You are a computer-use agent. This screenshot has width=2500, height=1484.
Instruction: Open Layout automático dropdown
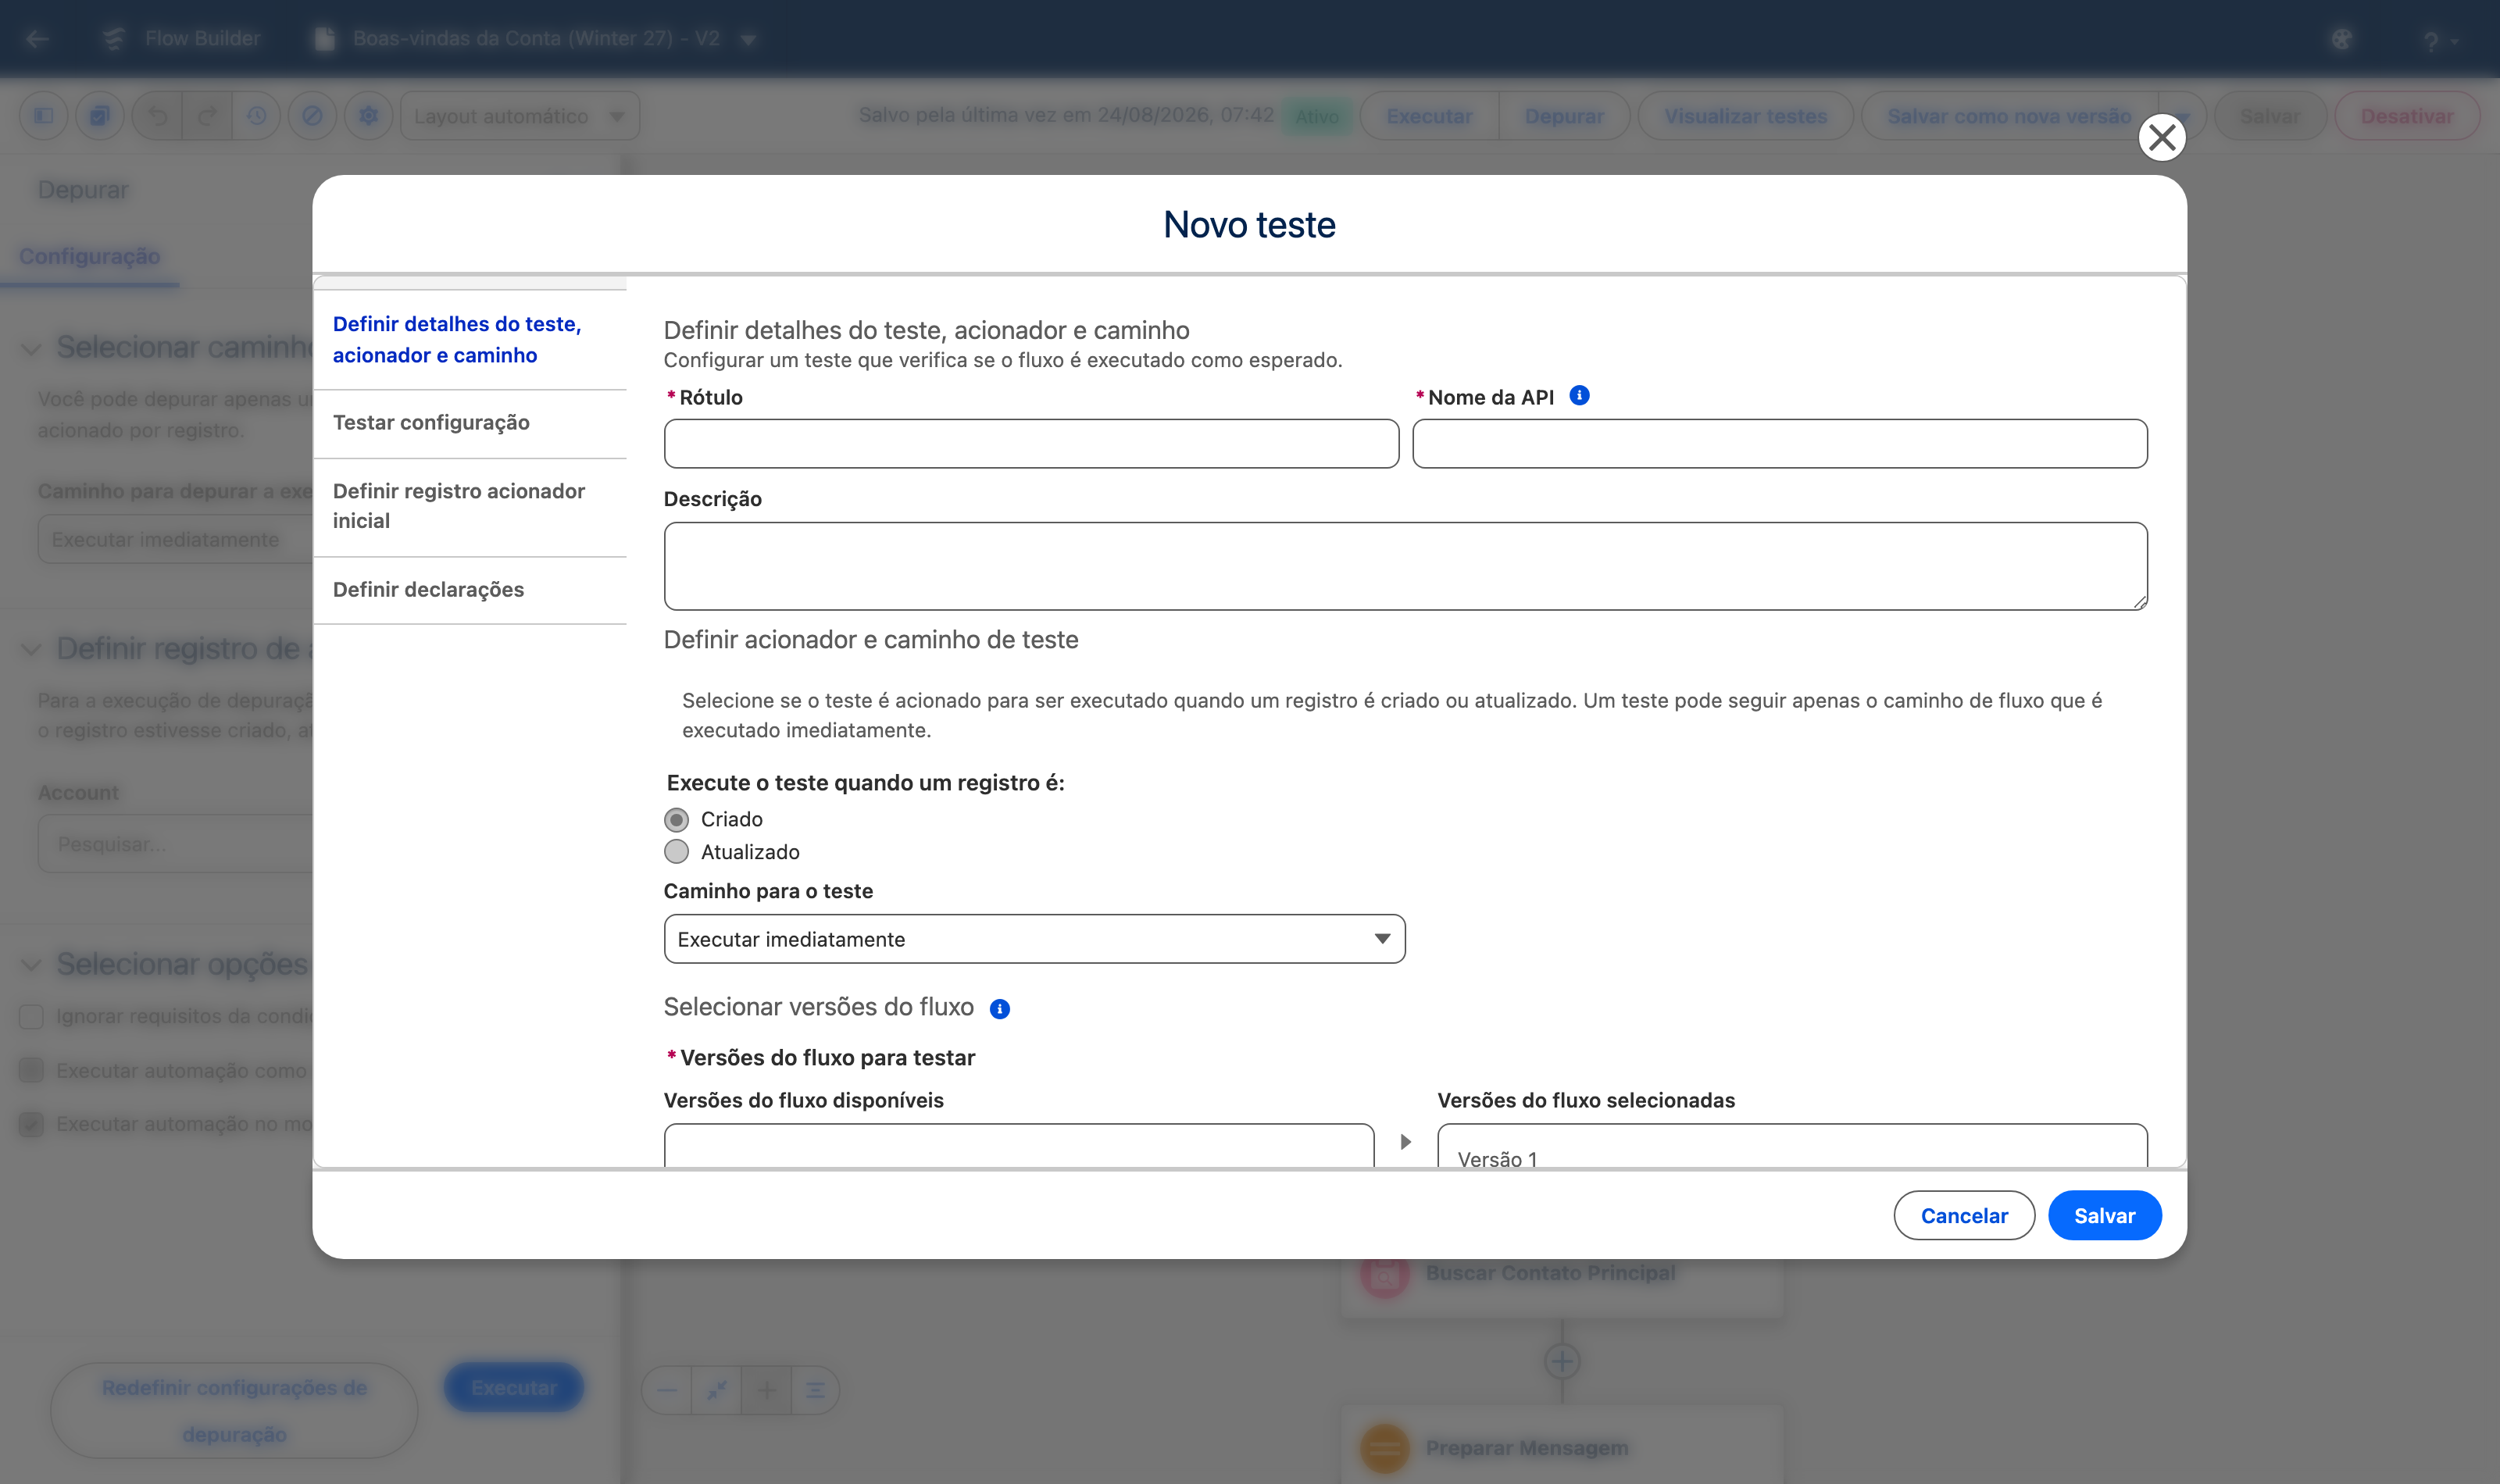pos(520,116)
